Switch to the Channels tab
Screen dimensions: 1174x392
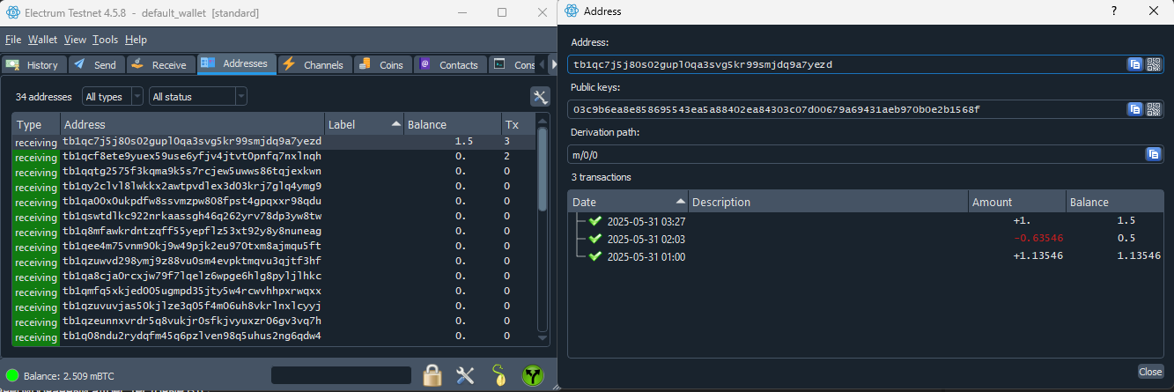coord(315,64)
